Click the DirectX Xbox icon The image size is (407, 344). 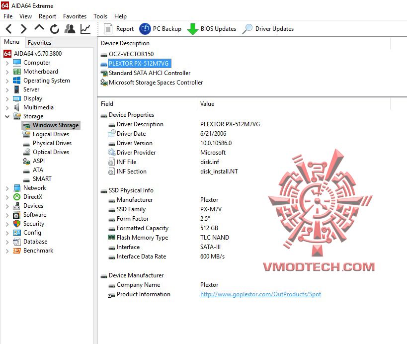pyautogui.click(x=17, y=197)
